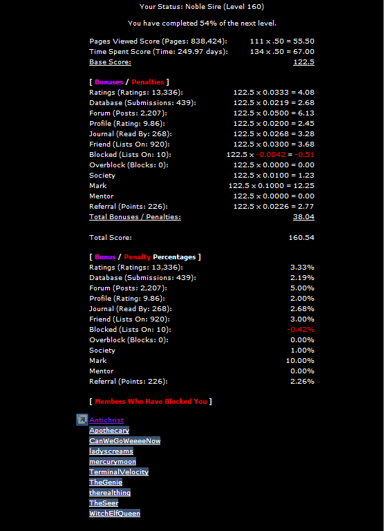Open WitchElfQueen's profile link
385x531 pixels.
point(115,514)
